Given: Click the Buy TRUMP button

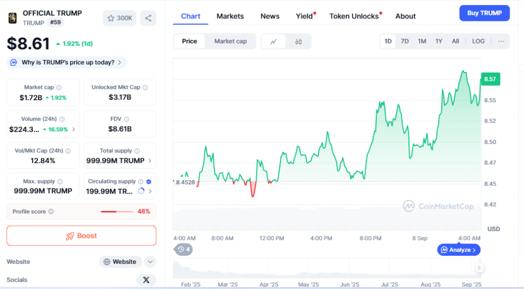Looking at the screenshot, I should pos(484,13).
